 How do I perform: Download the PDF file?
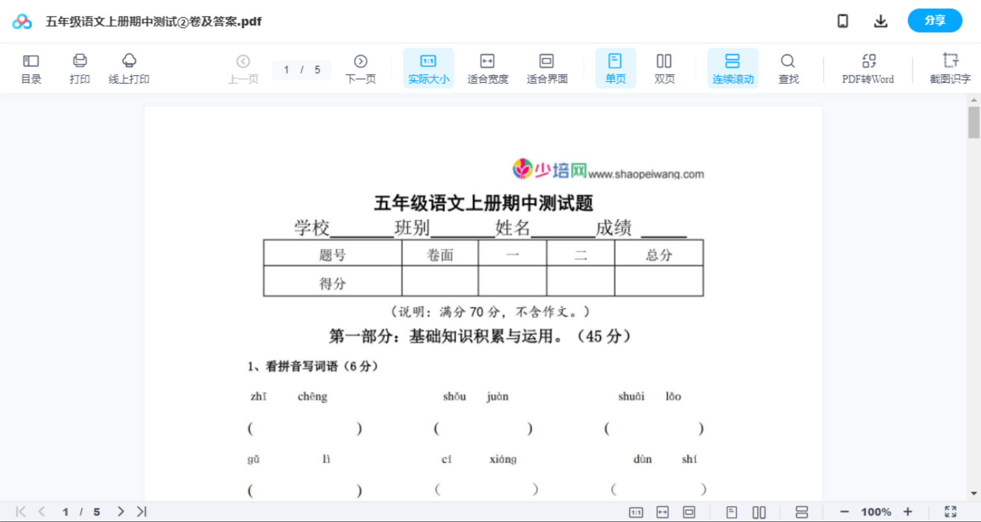[880, 20]
